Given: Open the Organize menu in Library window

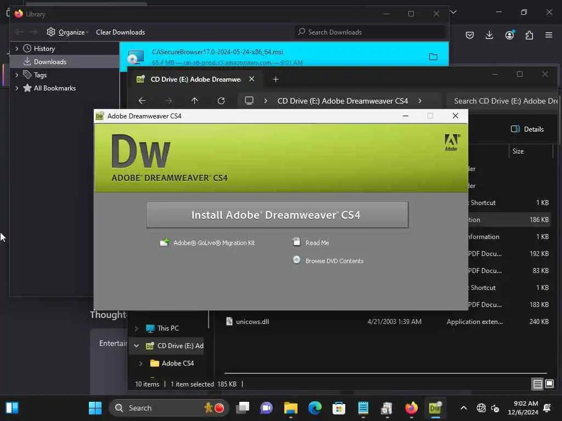Looking at the screenshot, I should pos(68,32).
